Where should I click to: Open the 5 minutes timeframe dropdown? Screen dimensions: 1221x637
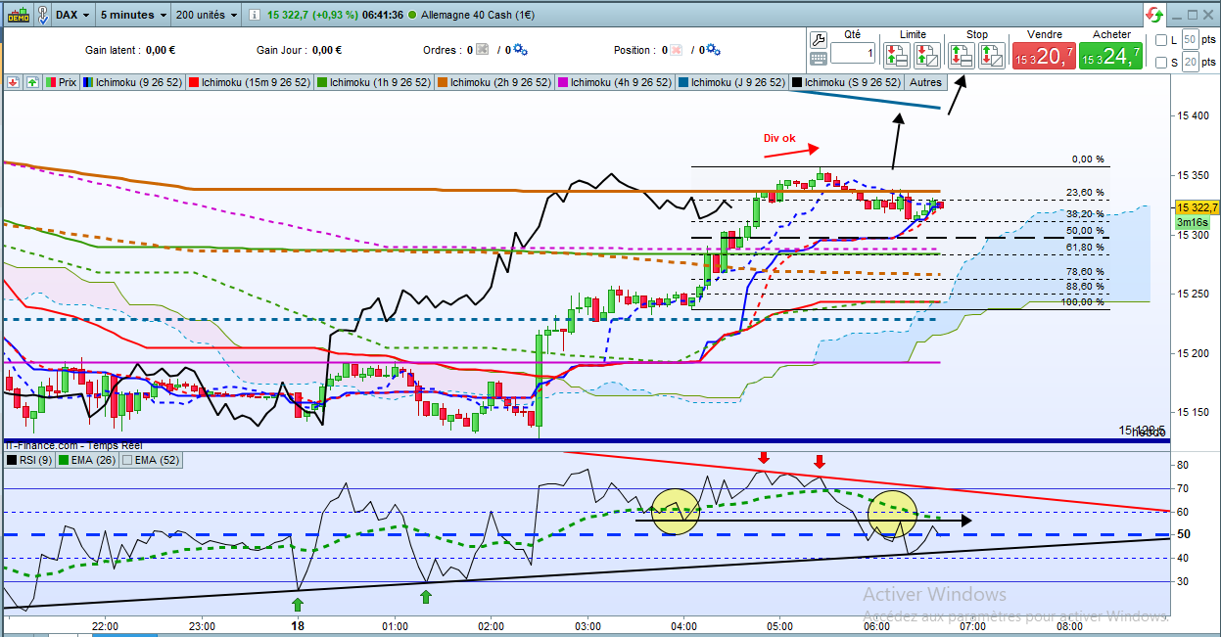point(133,15)
